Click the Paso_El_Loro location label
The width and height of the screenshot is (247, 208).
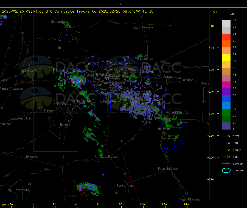click(x=190, y=200)
